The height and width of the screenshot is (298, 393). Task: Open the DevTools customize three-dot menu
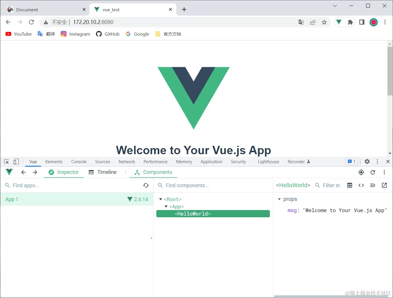click(377, 161)
